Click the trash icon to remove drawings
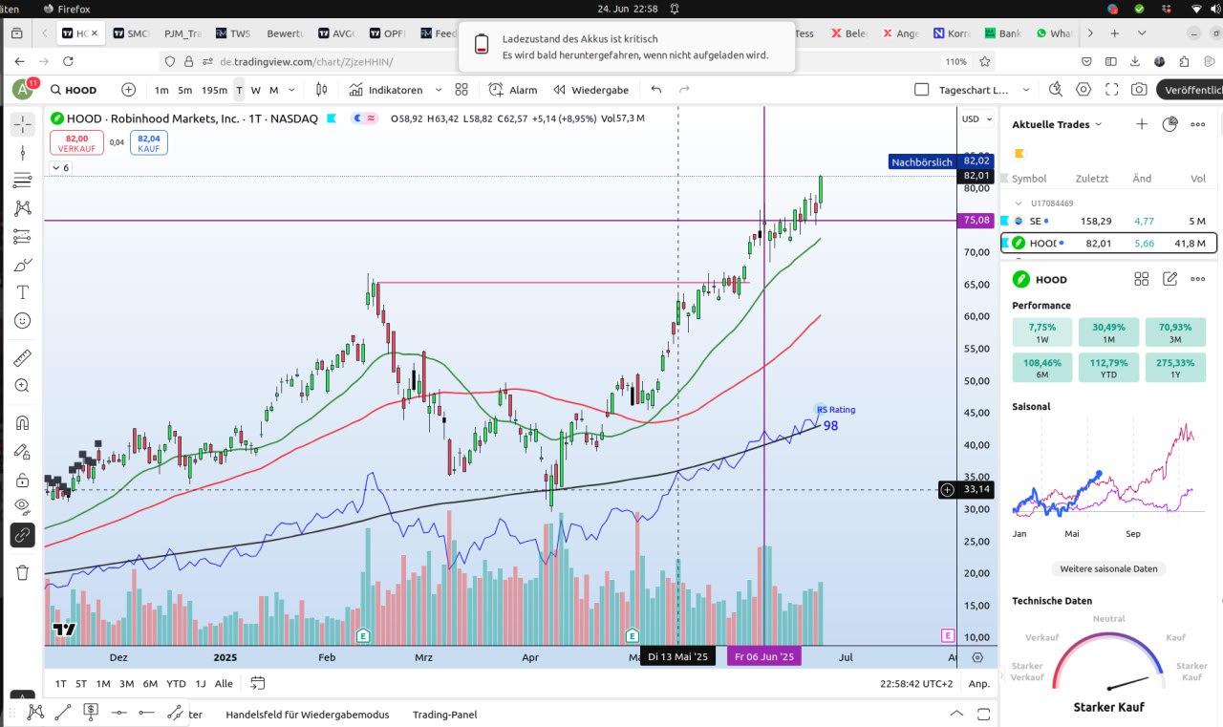The image size is (1223, 727). coord(23,572)
